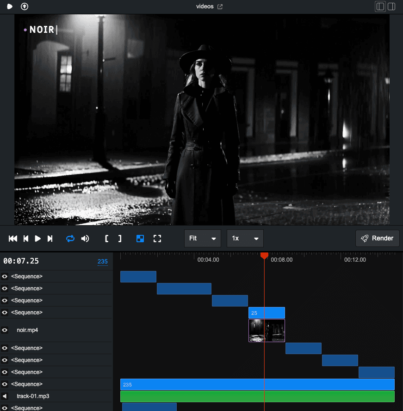
Task: Click the upload icon in the top bar
Action: 24,6
